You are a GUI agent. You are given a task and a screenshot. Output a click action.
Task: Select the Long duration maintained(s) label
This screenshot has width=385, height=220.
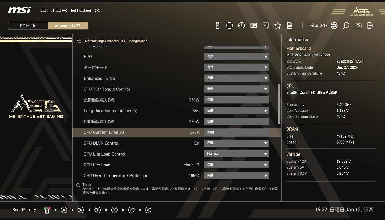click(111, 111)
